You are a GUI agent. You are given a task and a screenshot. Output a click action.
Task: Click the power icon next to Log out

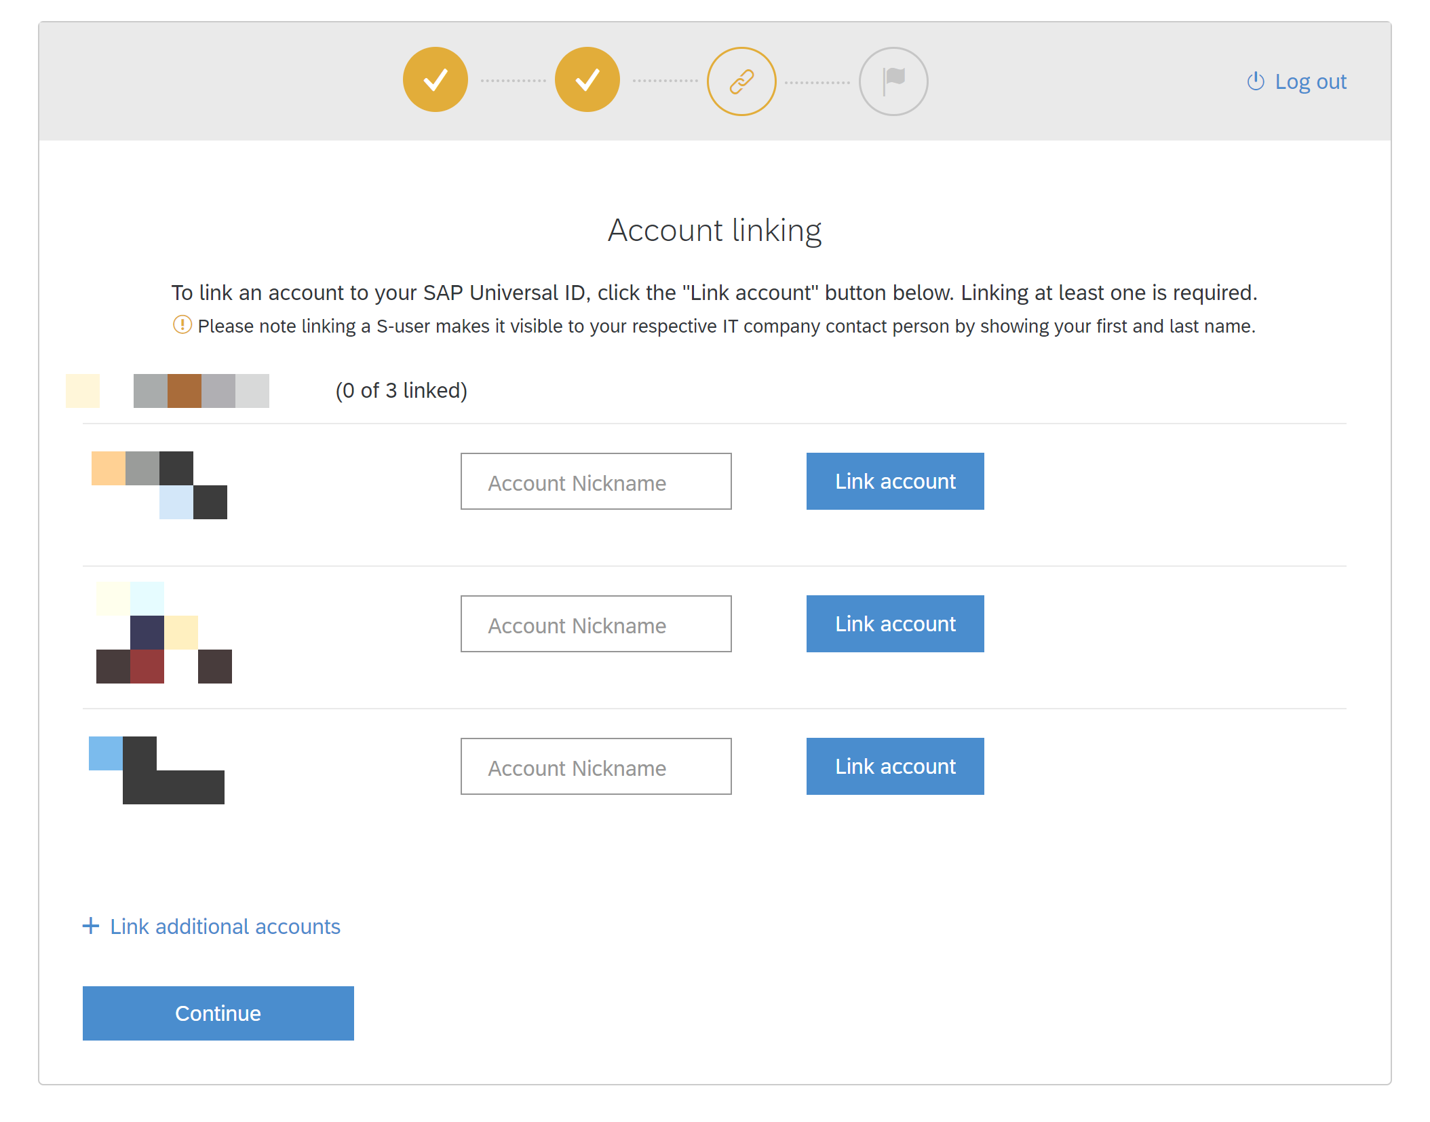tap(1256, 81)
